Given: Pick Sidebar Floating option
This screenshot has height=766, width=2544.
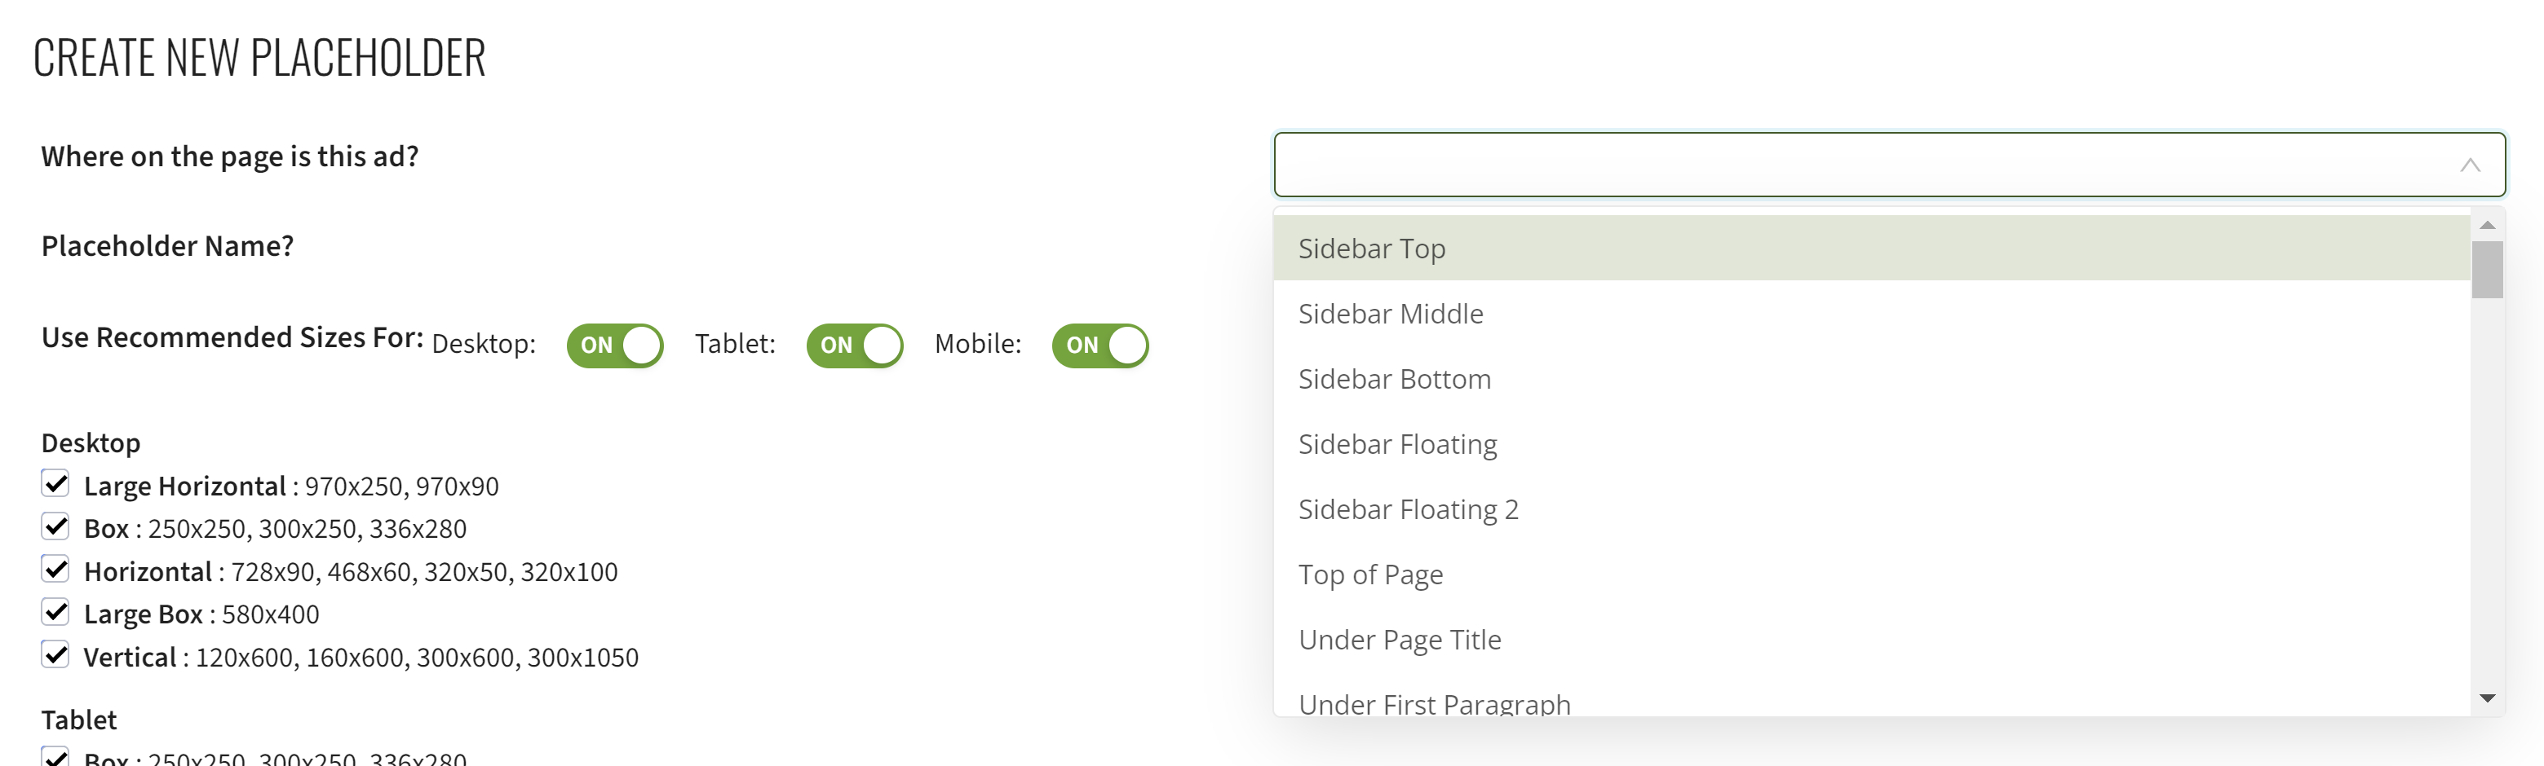Looking at the screenshot, I should [1396, 444].
